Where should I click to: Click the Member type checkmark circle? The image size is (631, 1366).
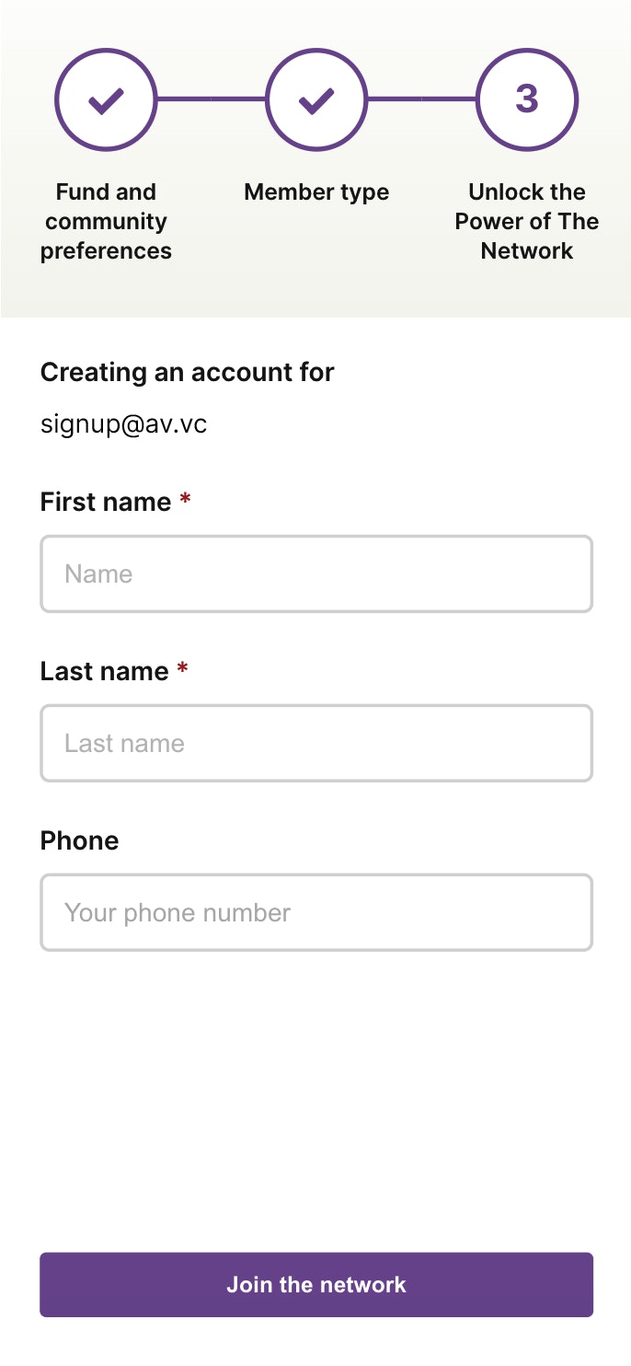point(316,99)
